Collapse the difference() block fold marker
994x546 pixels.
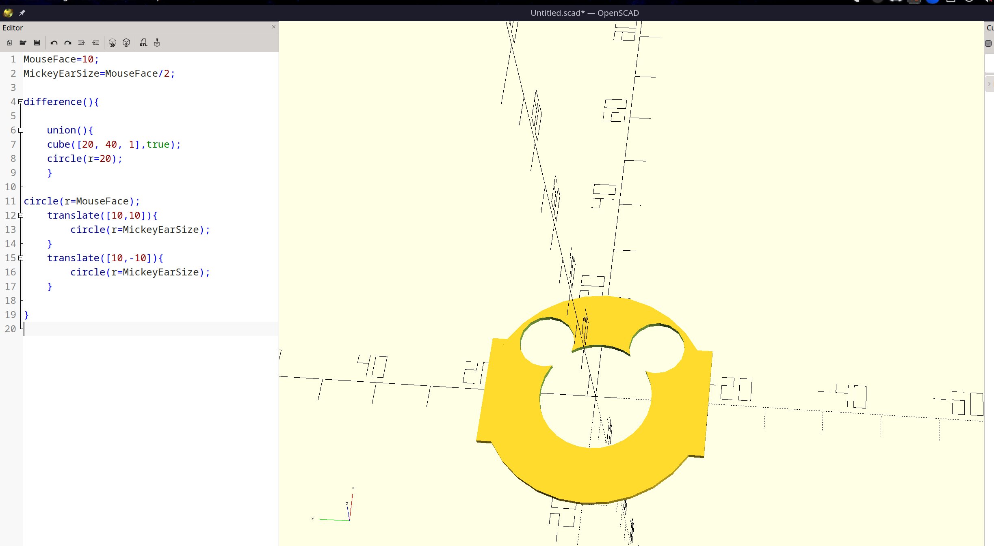pyautogui.click(x=21, y=102)
